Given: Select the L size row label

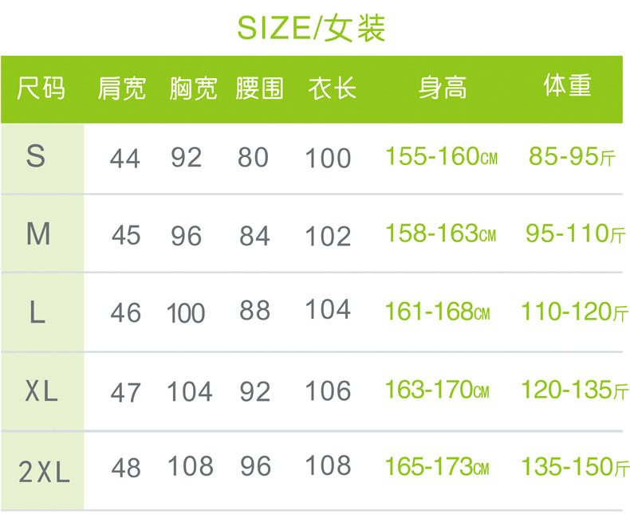Looking at the screenshot, I should (37, 312).
